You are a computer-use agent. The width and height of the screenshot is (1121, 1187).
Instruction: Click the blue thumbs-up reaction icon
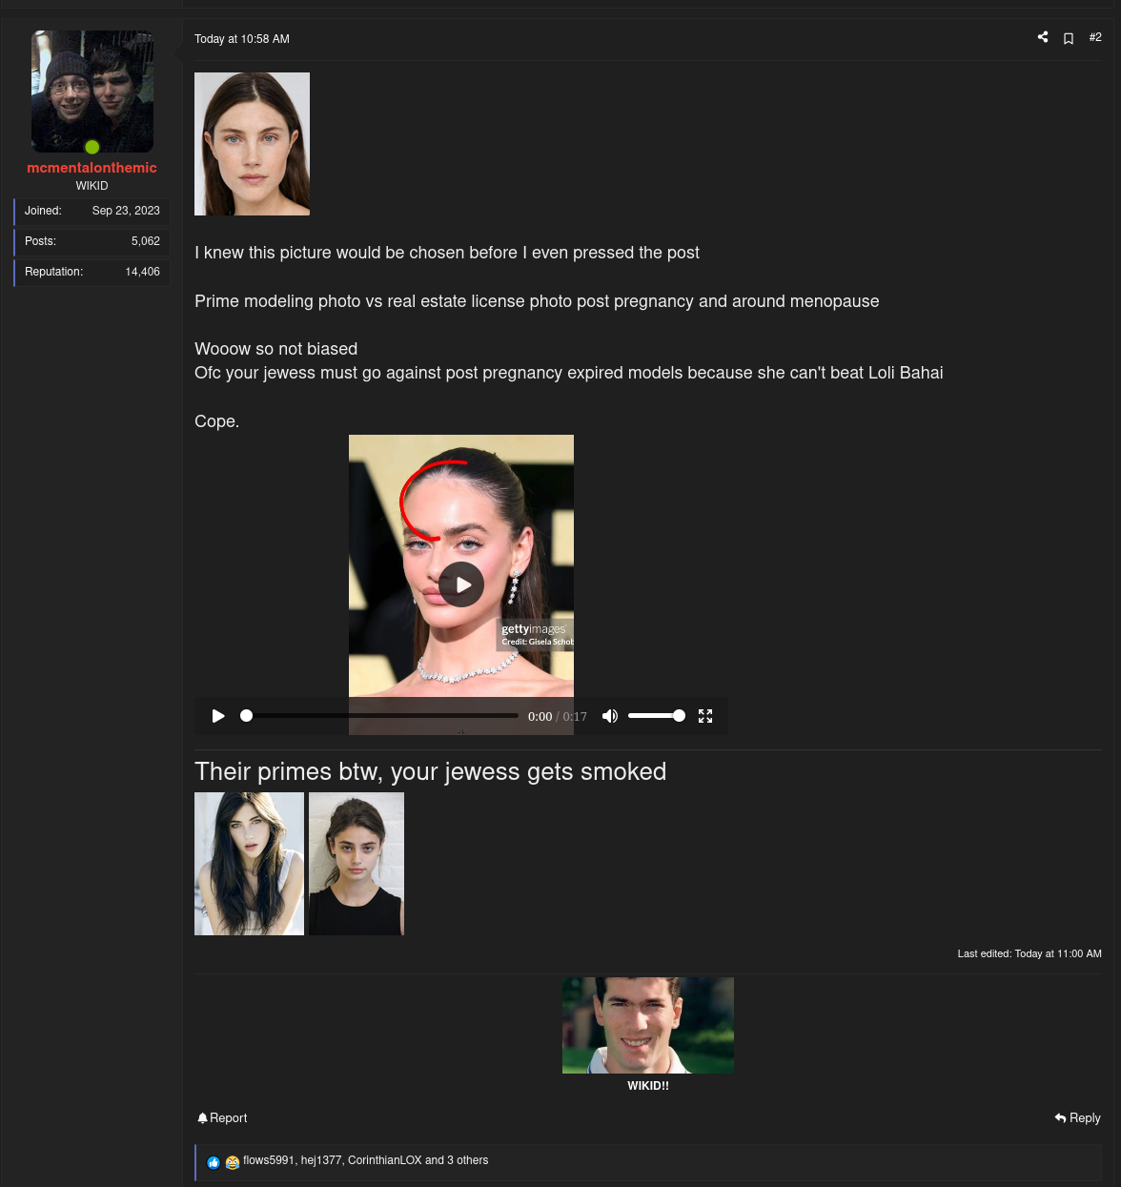pyautogui.click(x=214, y=1161)
